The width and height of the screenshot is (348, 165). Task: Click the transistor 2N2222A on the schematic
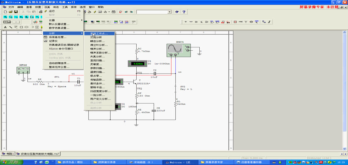click(136, 82)
